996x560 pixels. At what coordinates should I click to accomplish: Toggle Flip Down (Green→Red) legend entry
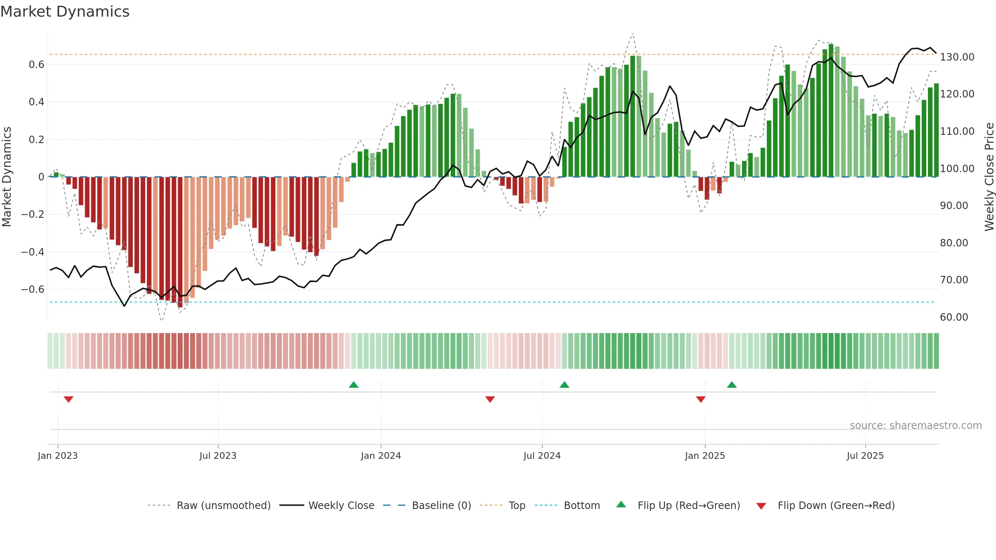tap(825, 505)
